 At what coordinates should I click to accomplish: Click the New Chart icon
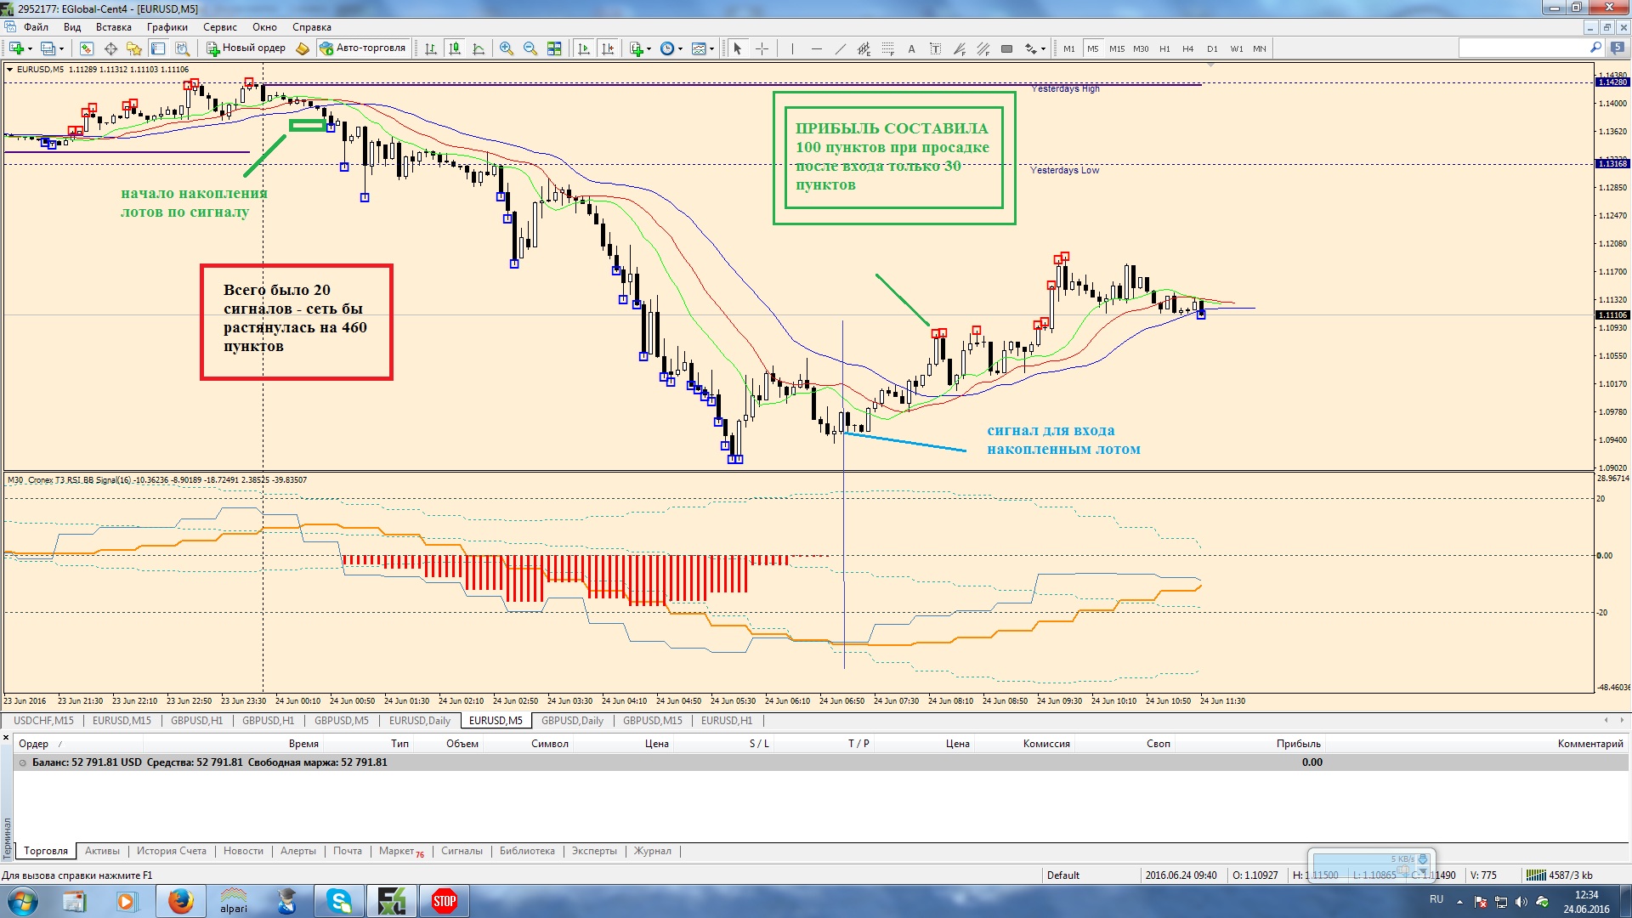coord(16,48)
